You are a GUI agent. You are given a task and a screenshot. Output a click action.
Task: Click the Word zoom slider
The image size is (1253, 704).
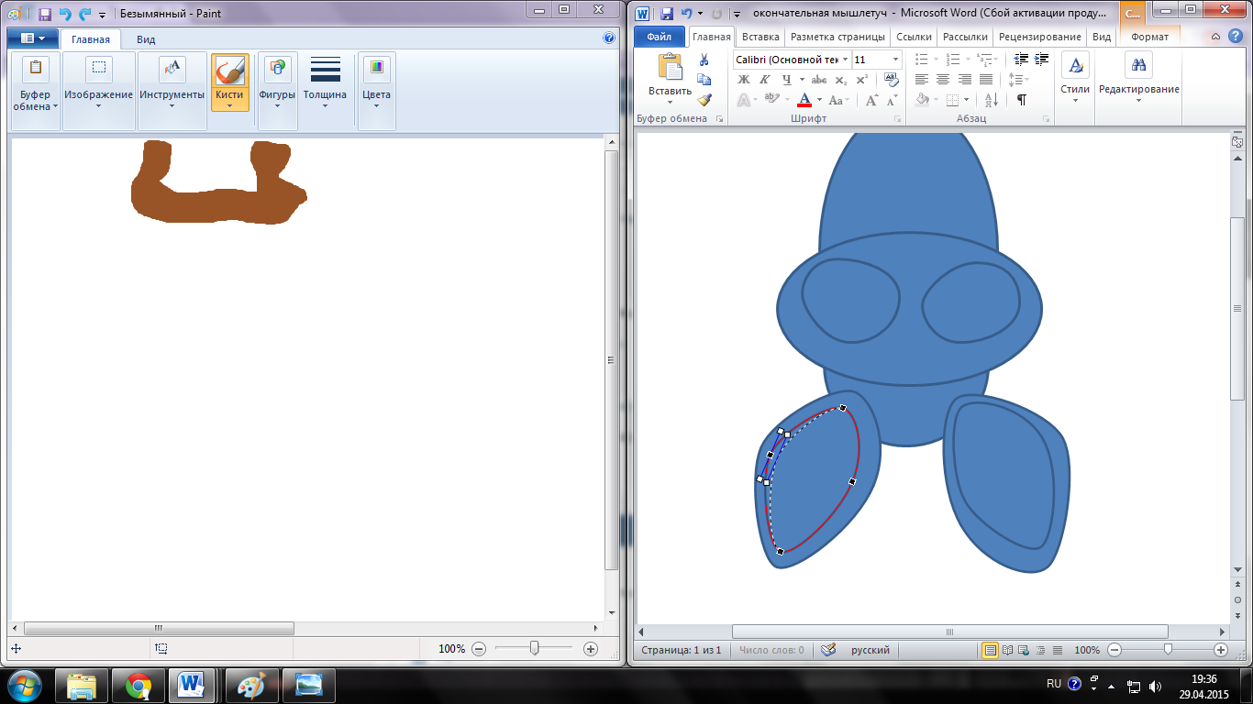(1167, 649)
